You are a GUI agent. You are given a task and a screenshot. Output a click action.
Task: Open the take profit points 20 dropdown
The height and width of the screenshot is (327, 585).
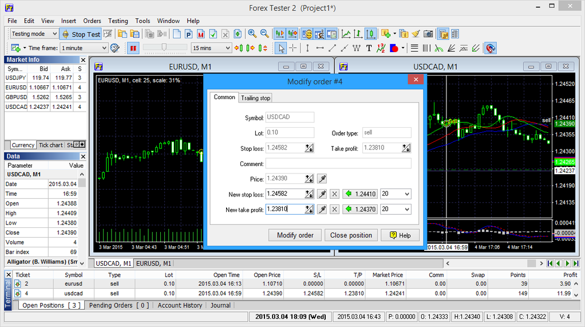point(396,209)
